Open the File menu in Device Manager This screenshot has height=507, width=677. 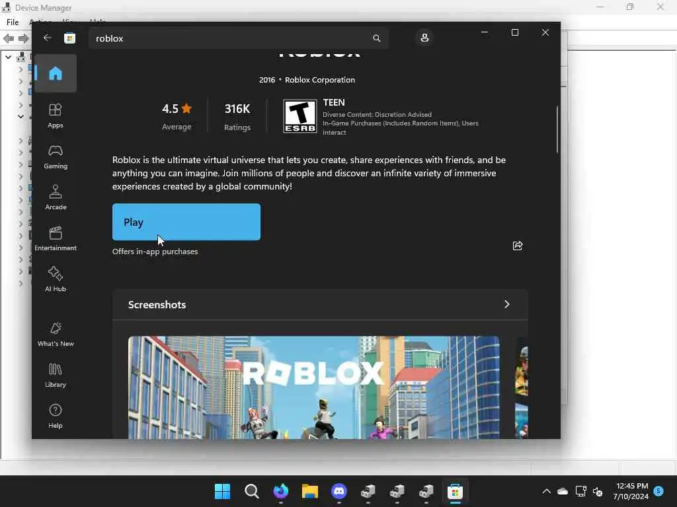pyautogui.click(x=13, y=22)
